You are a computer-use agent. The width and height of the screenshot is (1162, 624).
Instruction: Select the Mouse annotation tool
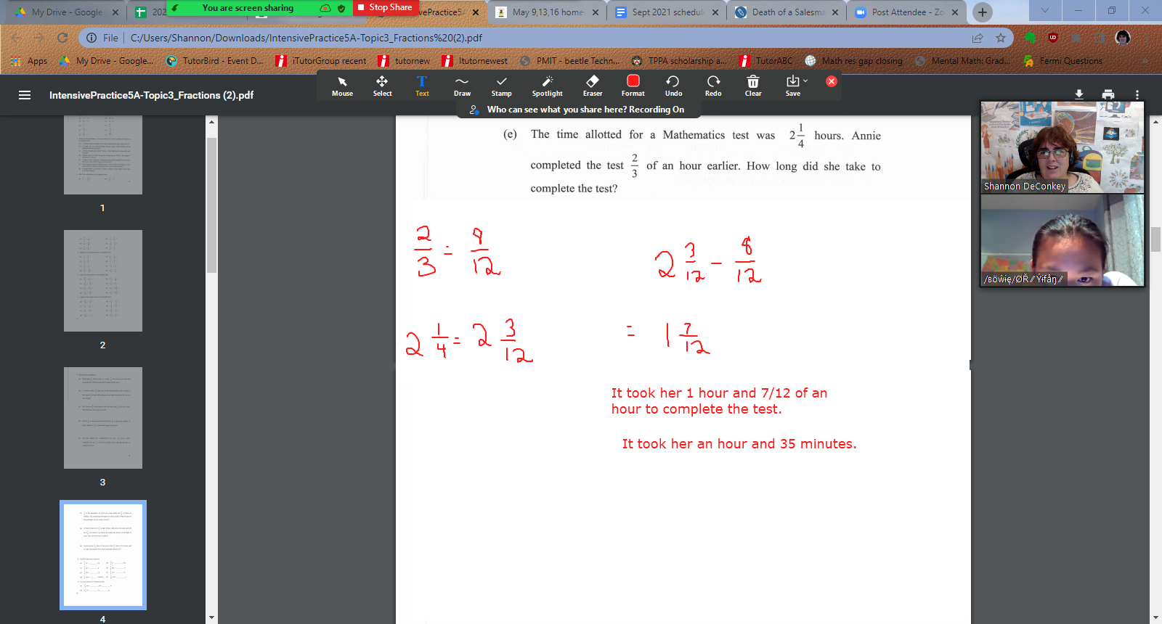pyautogui.click(x=342, y=86)
